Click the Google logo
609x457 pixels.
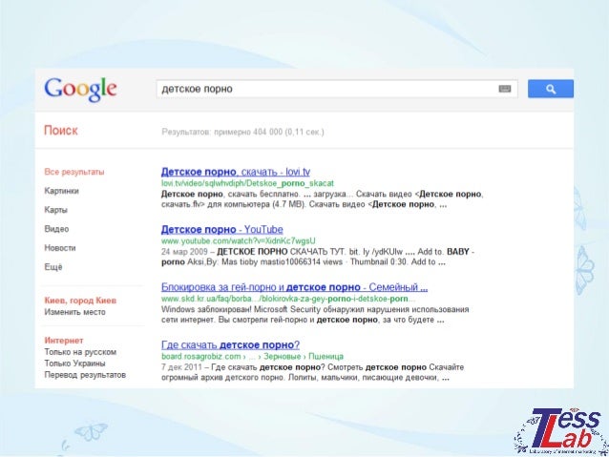(x=80, y=90)
